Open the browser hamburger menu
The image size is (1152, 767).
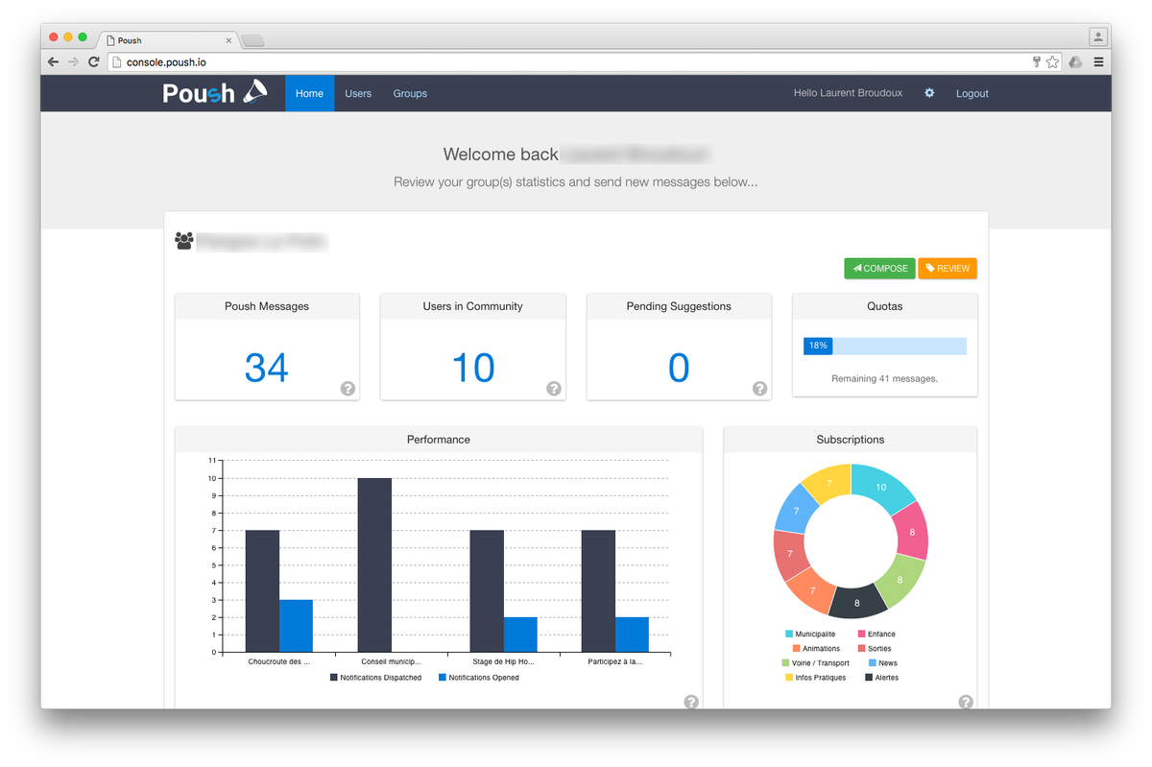pyautogui.click(x=1099, y=60)
